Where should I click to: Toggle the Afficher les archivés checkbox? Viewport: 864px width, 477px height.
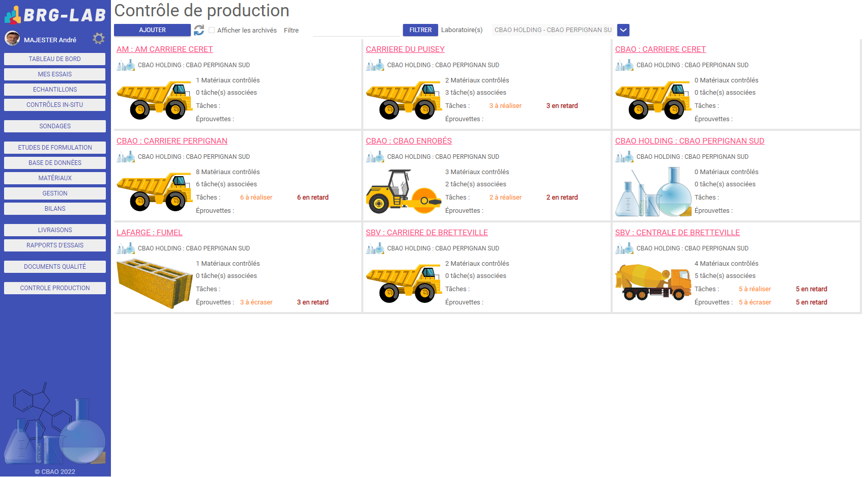(x=212, y=30)
